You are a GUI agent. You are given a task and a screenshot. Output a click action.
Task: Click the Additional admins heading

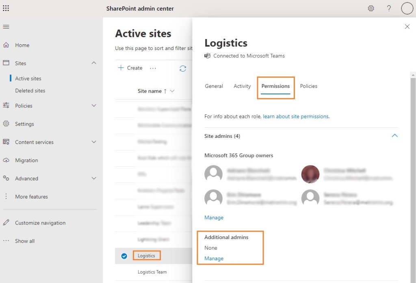(226, 237)
